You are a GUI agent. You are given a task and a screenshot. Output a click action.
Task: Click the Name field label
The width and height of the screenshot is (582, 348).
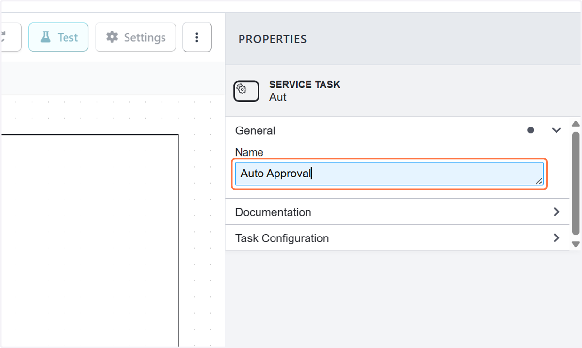pyautogui.click(x=249, y=152)
